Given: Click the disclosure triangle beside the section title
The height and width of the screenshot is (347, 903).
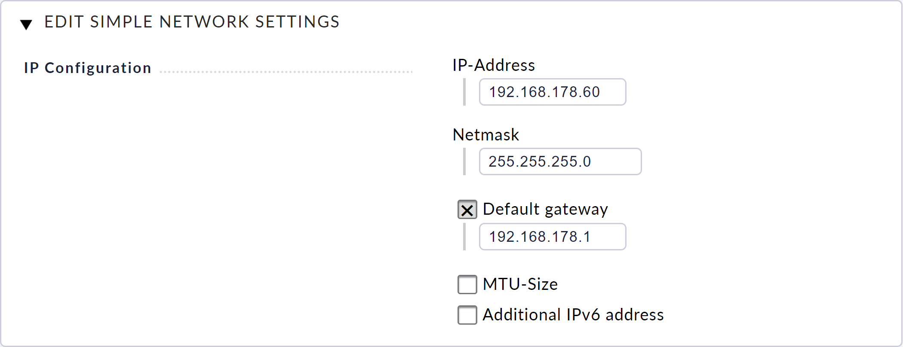Looking at the screenshot, I should (x=27, y=22).
